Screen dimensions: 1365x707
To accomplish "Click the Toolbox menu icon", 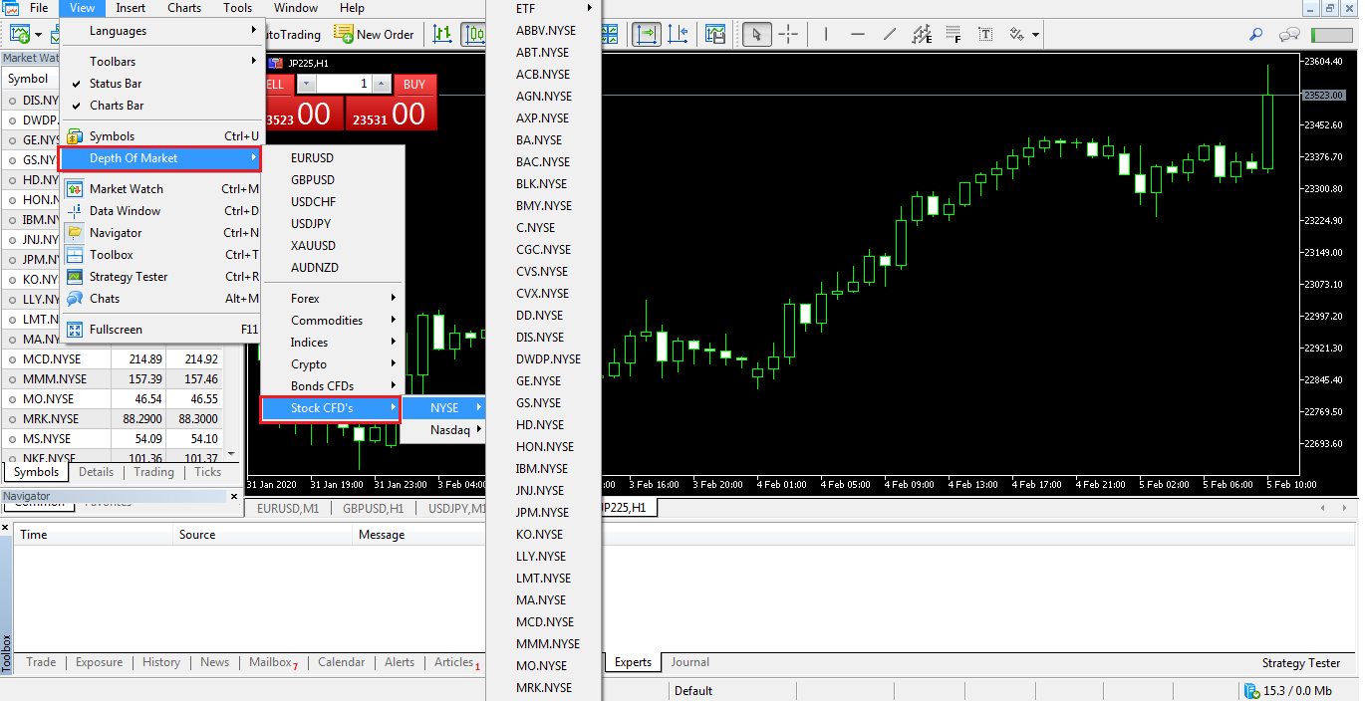I will pos(75,255).
